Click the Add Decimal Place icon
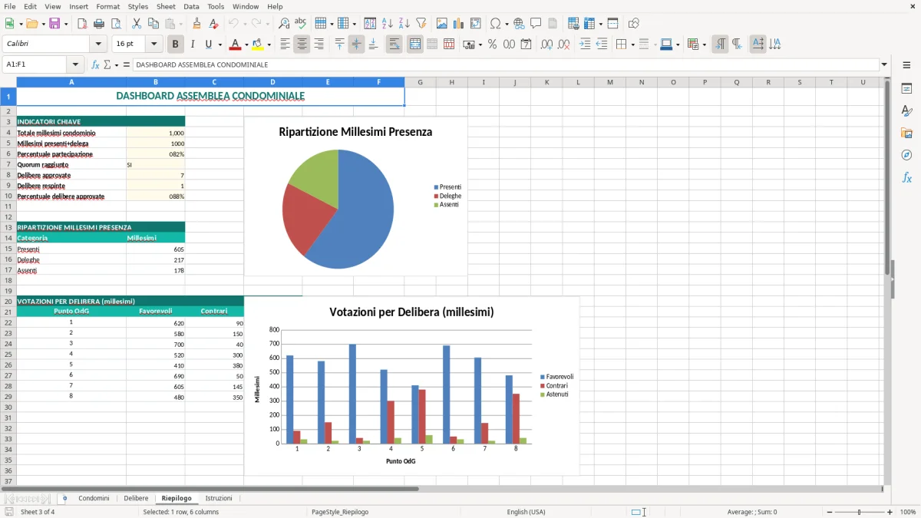This screenshot has height=518, width=921. click(x=546, y=45)
